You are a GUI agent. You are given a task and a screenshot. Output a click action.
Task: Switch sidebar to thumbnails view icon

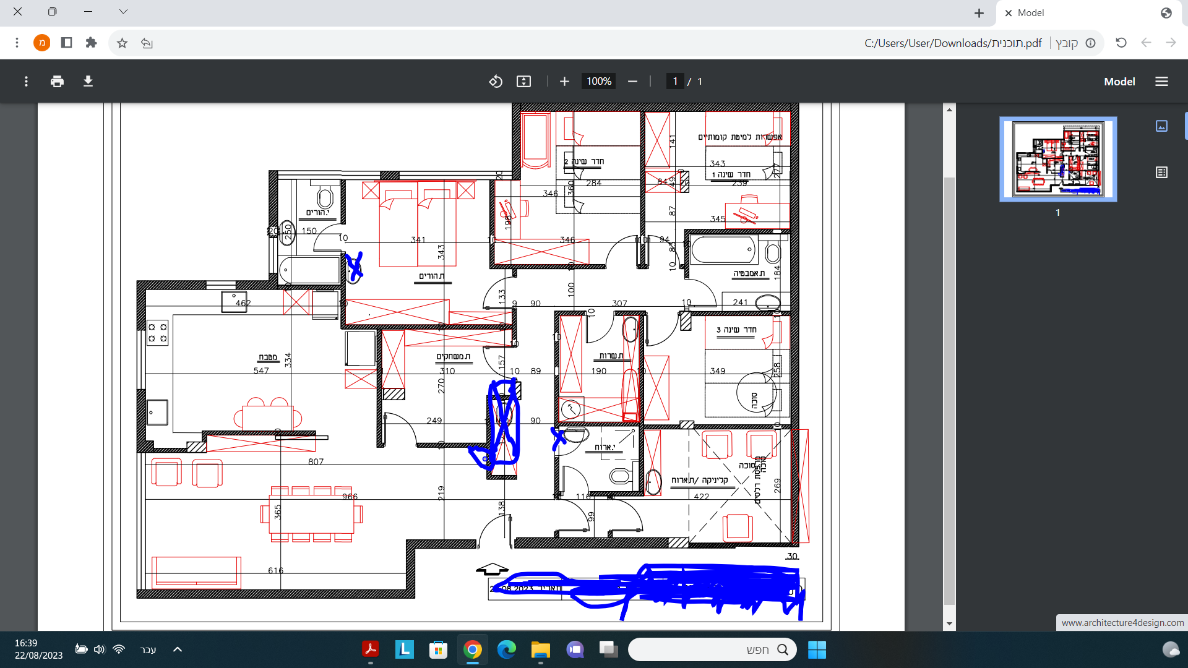pos(1161,126)
